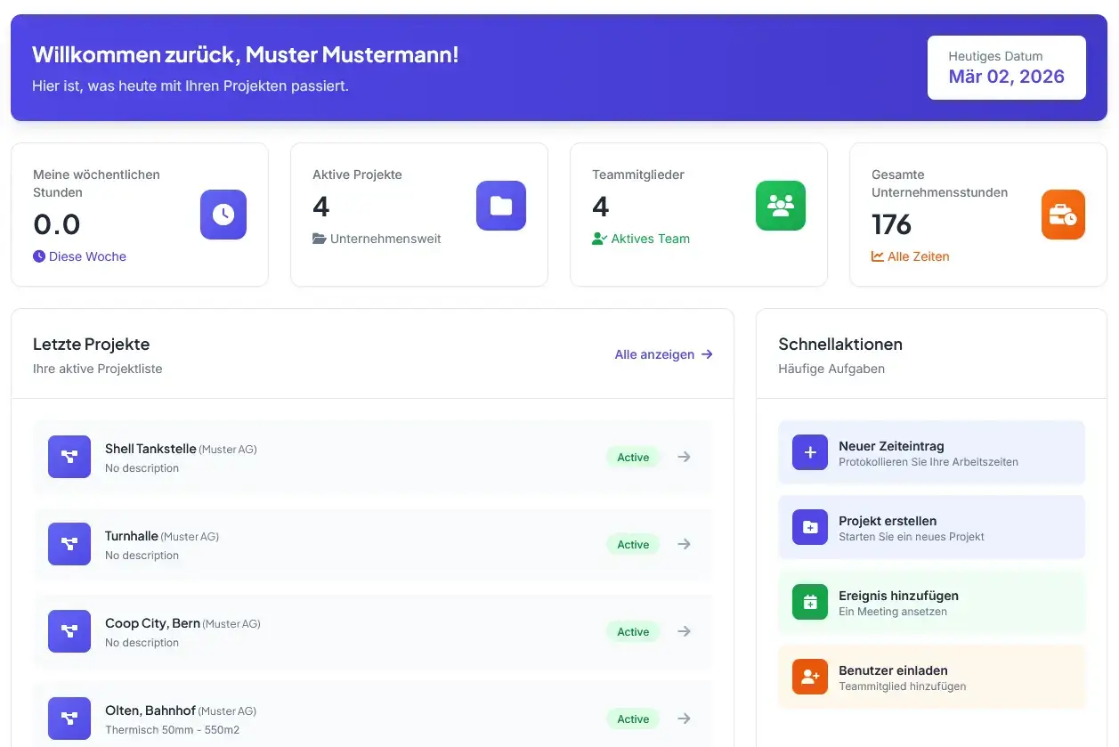The height and width of the screenshot is (747, 1119).
Task: Click the clock icon in weekly hours card
Action: (x=223, y=215)
